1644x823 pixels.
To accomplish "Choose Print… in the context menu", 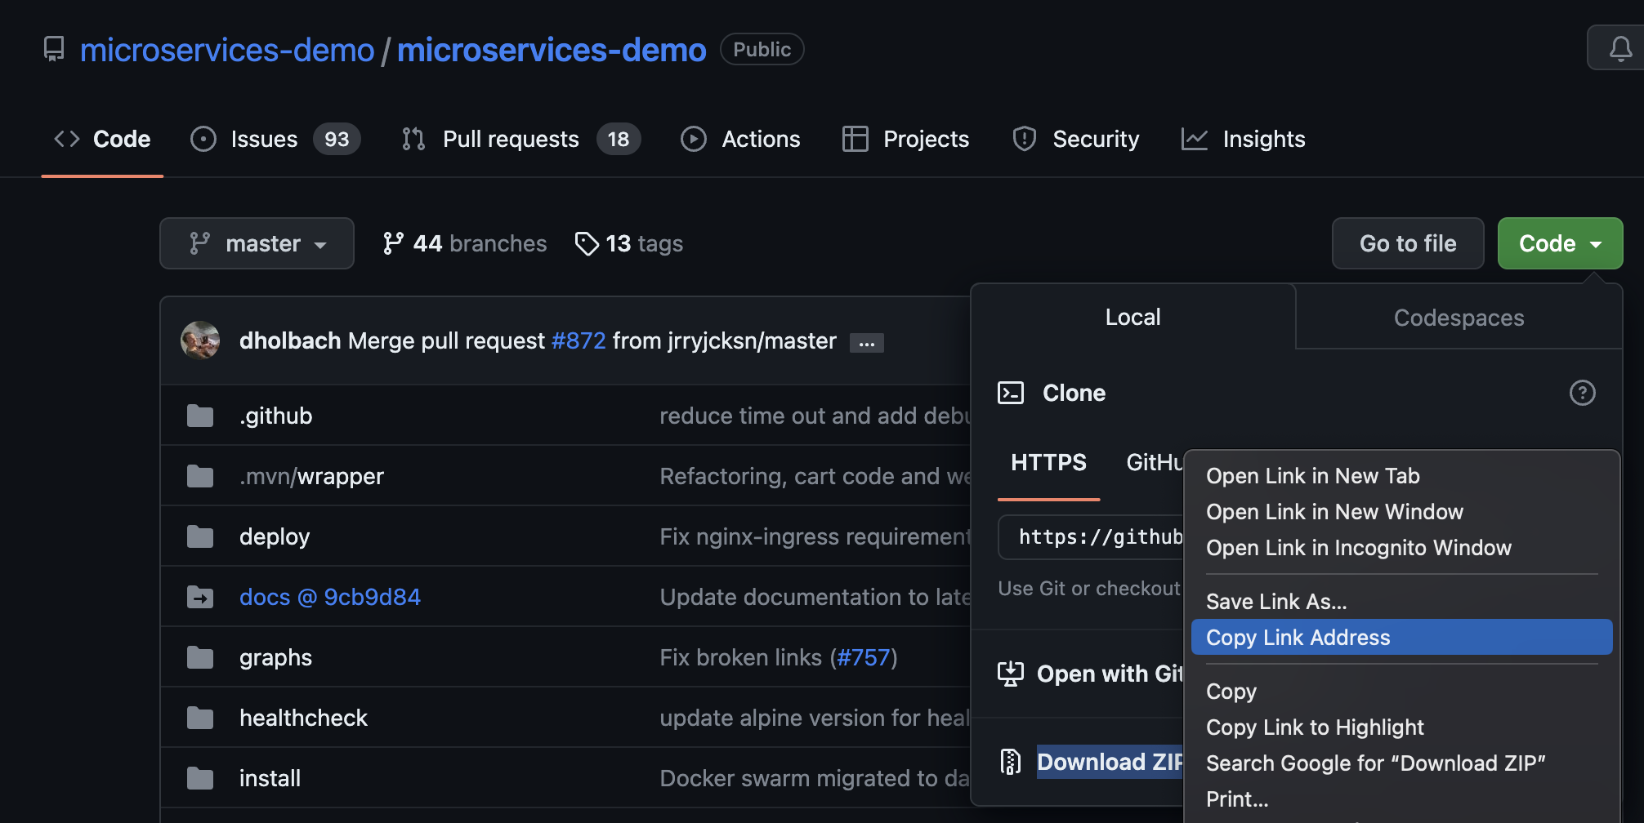I will click(x=1402, y=799).
